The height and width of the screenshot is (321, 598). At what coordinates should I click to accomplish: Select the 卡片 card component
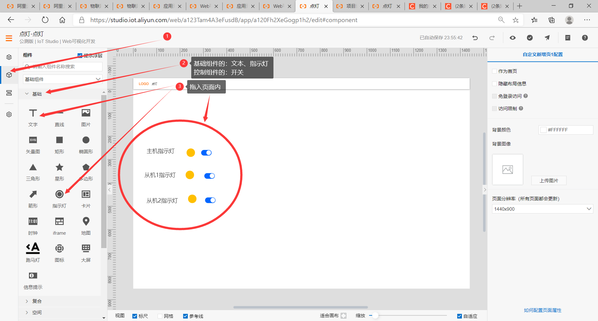(86, 199)
